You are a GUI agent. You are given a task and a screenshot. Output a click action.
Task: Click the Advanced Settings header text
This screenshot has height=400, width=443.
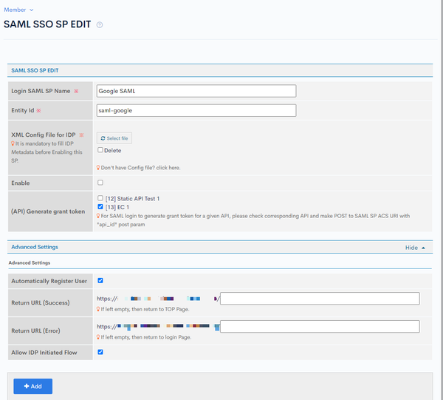pyautogui.click(x=35, y=247)
